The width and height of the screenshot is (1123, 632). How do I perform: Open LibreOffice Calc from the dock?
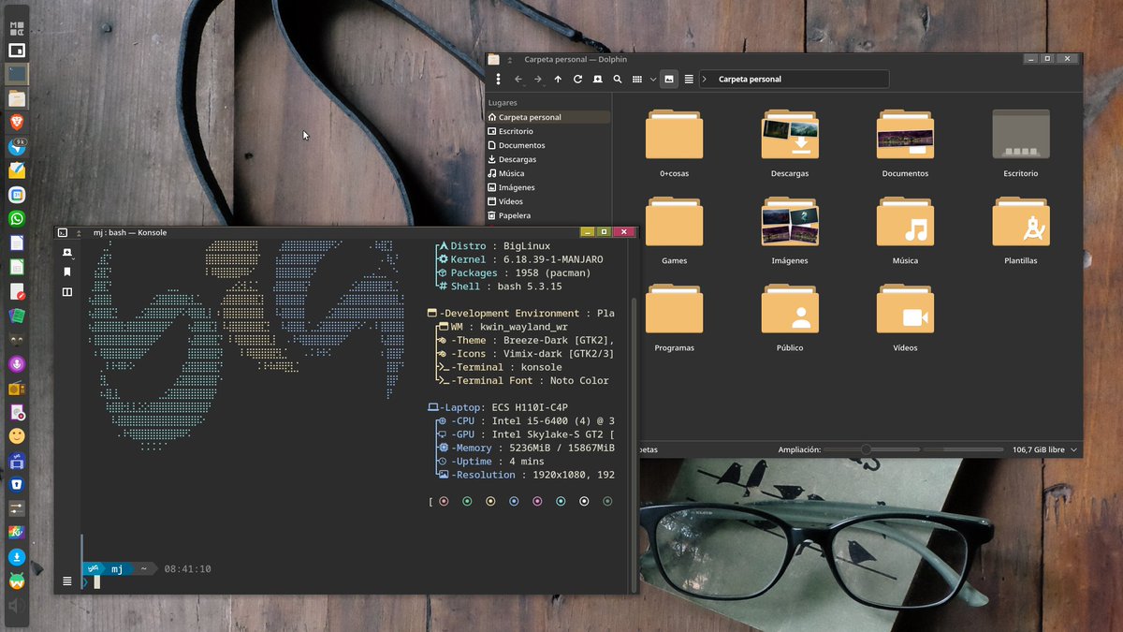pos(17,267)
